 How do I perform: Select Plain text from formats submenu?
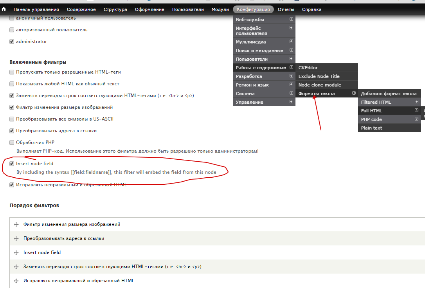[371, 128]
